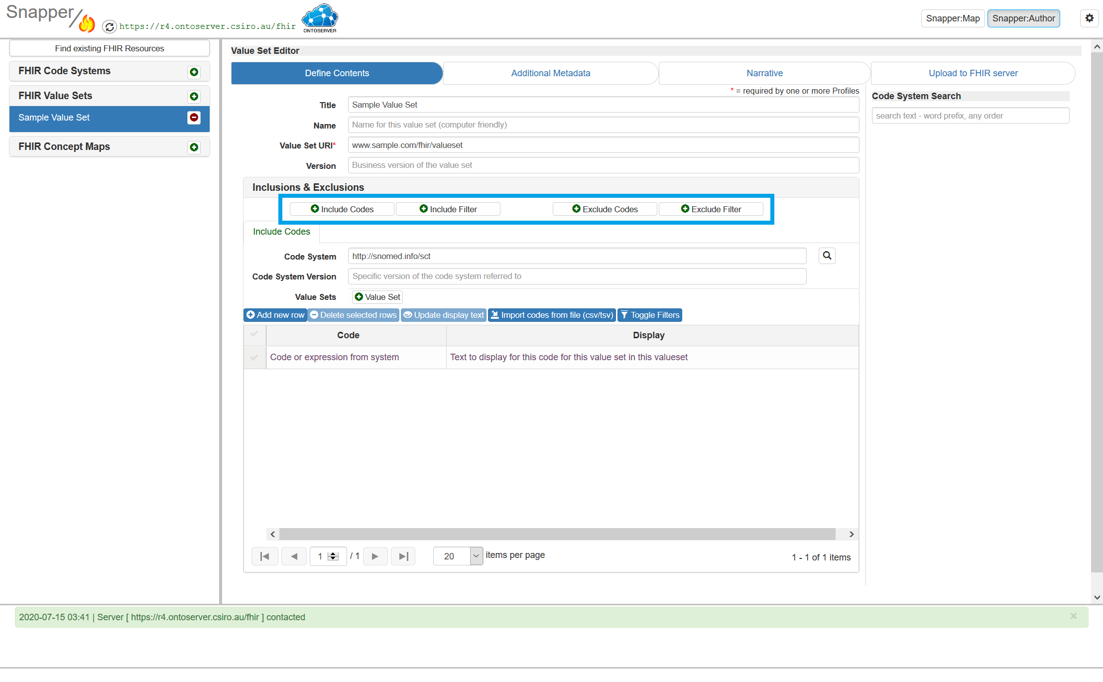The height and width of the screenshot is (682, 1103).
Task: Click the vertical page scrollbar thumb
Action: [1097, 312]
